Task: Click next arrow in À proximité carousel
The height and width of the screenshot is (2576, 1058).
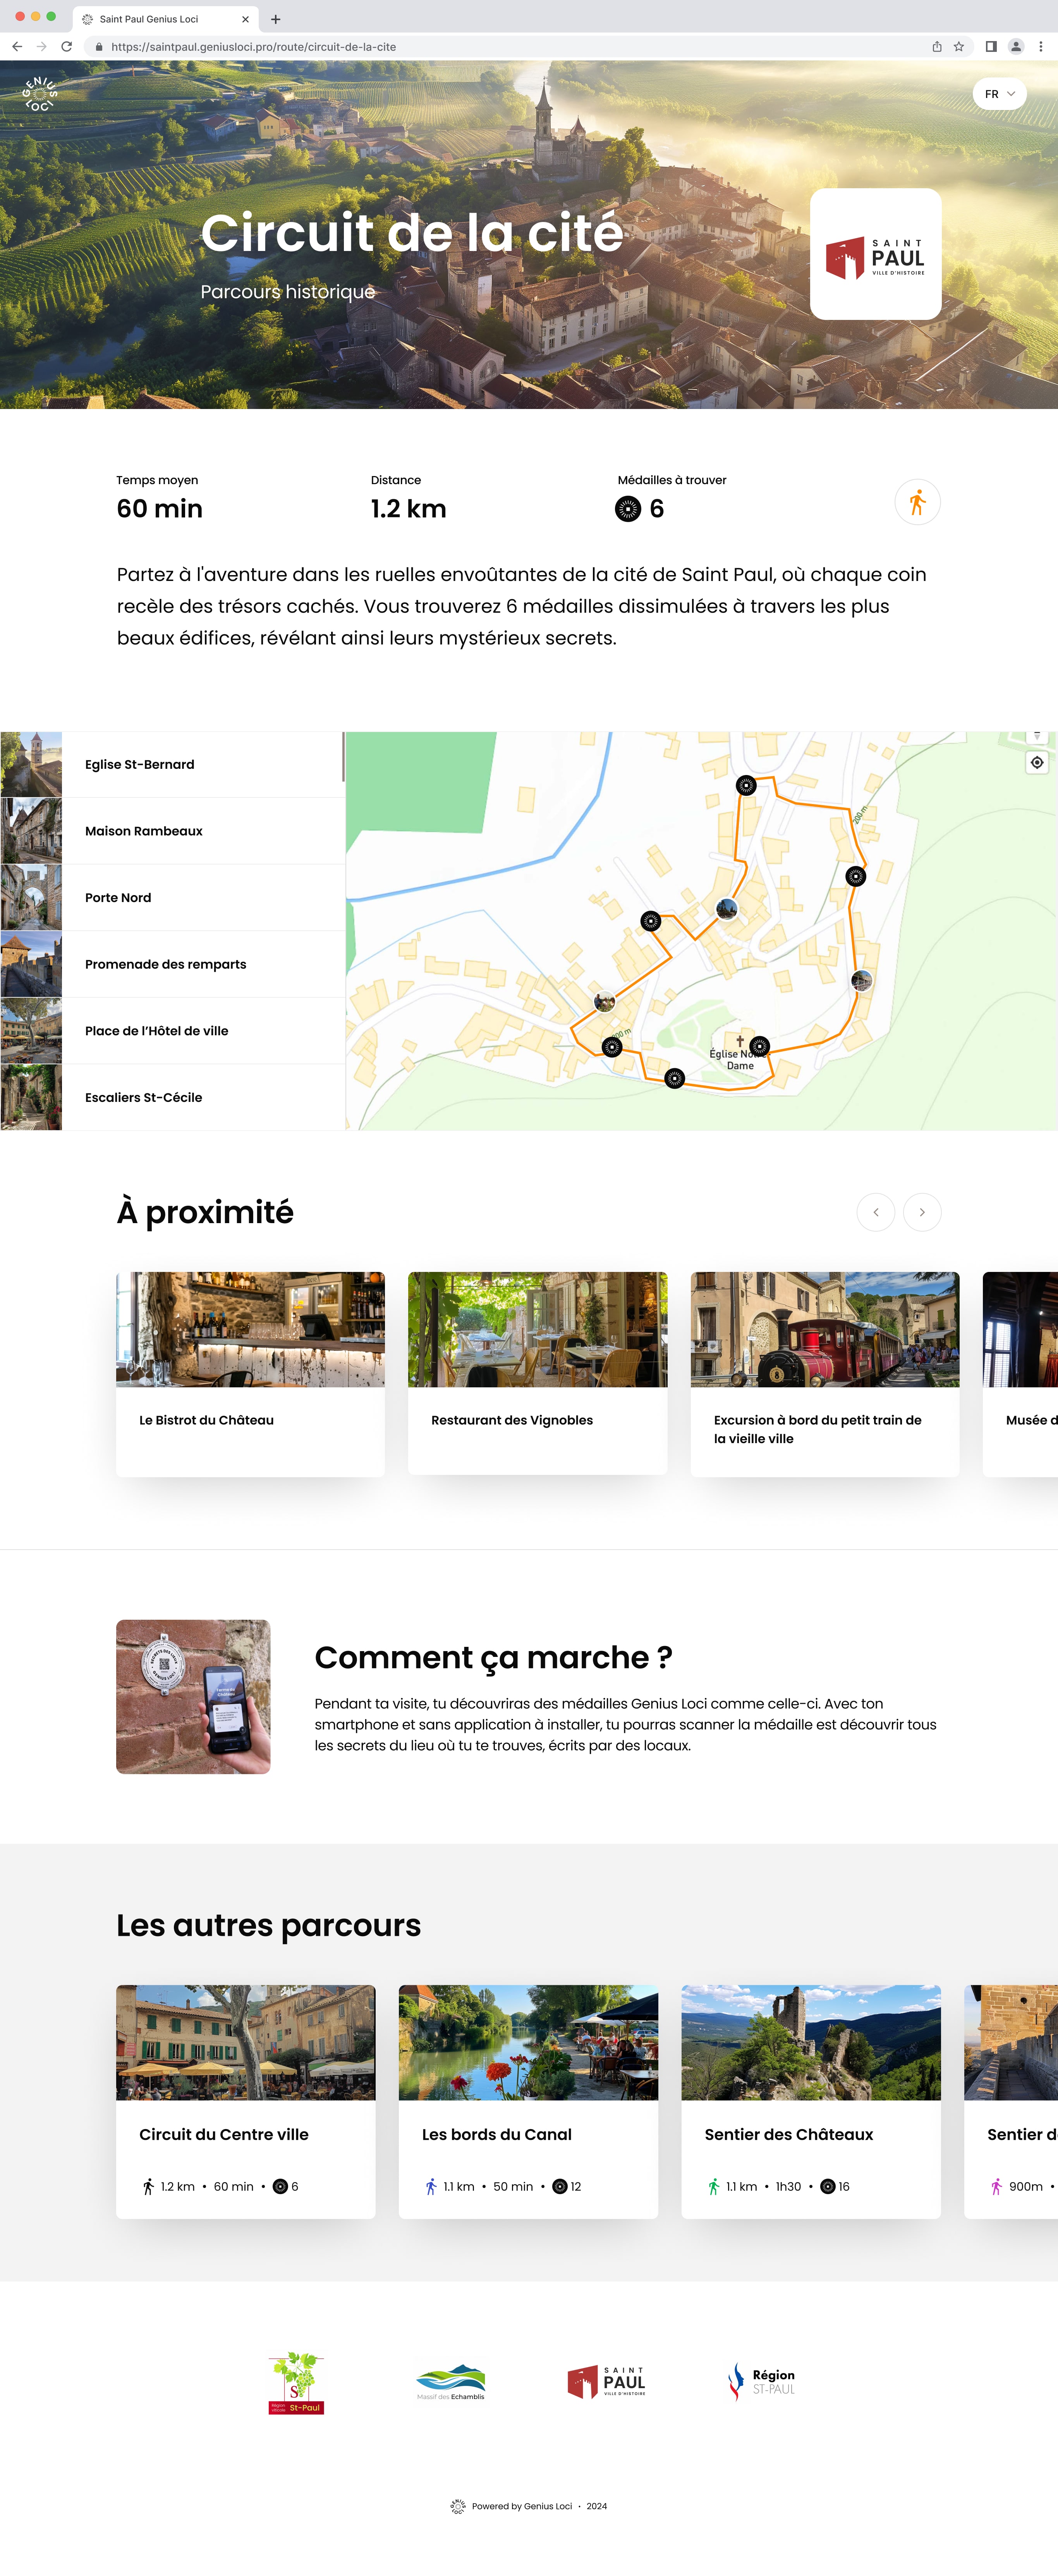Action: click(922, 1212)
